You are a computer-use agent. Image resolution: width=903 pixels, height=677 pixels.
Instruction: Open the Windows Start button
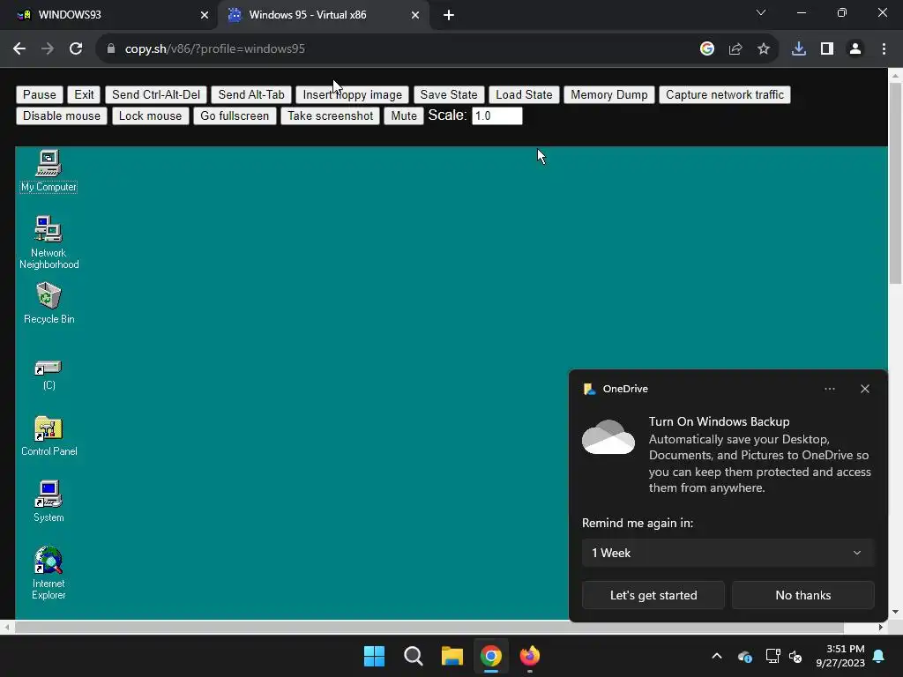pyautogui.click(x=374, y=656)
